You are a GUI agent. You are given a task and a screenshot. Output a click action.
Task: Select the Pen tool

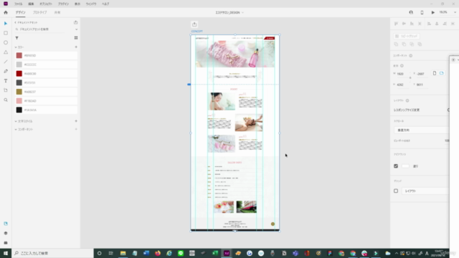pyautogui.click(x=6, y=71)
